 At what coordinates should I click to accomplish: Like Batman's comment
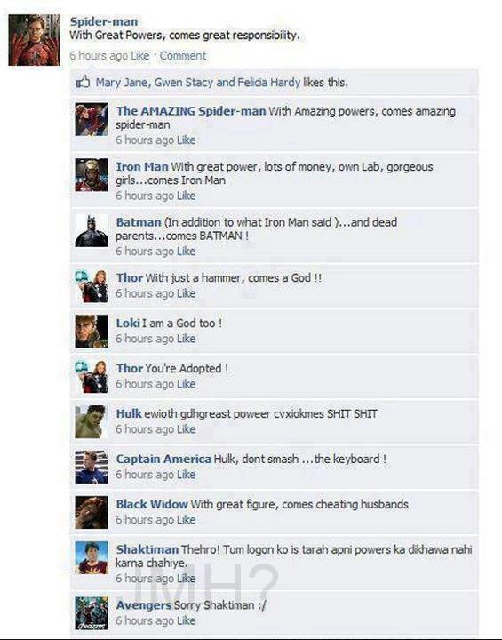(x=186, y=252)
